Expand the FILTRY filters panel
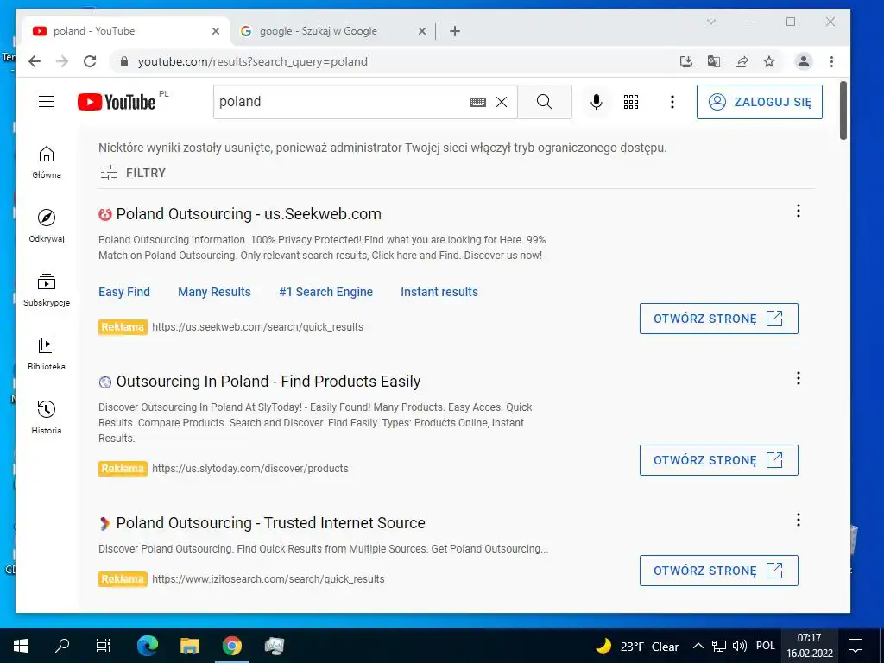Image resolution: width=884 pixels, height=663 pixels. 133,173
